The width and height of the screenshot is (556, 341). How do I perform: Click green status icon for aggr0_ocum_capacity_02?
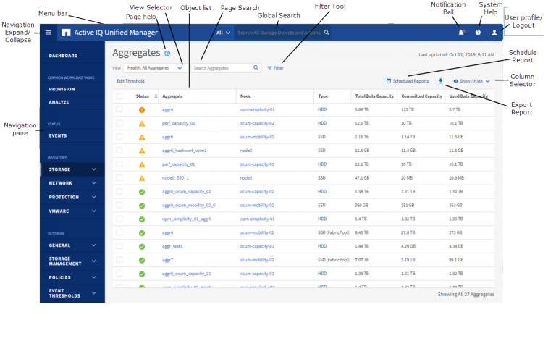click(x=142, y=192)
